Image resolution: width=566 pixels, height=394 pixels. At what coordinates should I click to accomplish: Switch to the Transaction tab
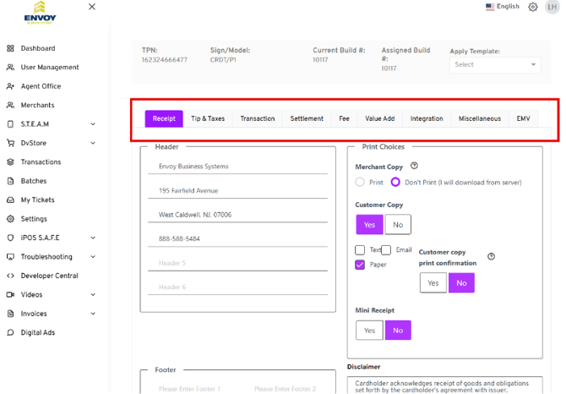pyautogui.click(x=258, y=119)
